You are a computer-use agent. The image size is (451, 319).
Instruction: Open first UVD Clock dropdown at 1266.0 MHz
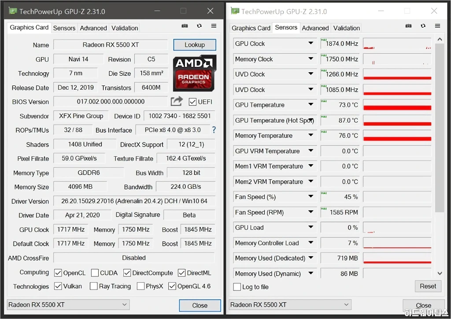click(x=311, y=74)
